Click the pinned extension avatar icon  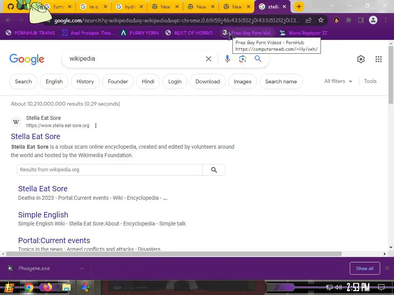[336, 20]
